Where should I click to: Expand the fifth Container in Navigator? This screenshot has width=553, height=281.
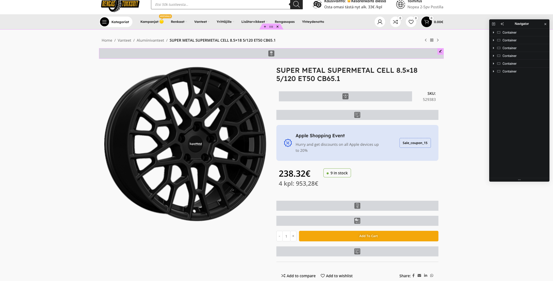point(493,63)
